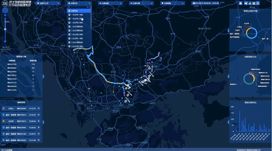Click the bus icon beside 一分公司一车队

[69, 15]
